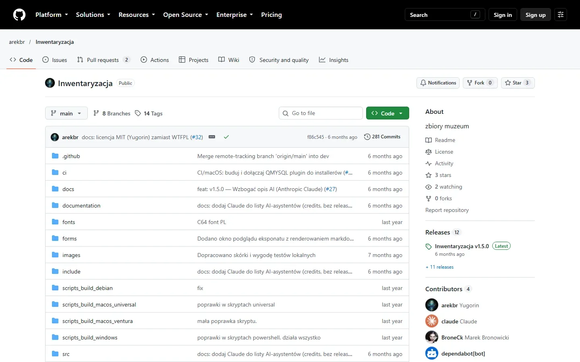Open the Pull requests tab
This screenshot has width=580, height=362.
[x=104, y=60]
